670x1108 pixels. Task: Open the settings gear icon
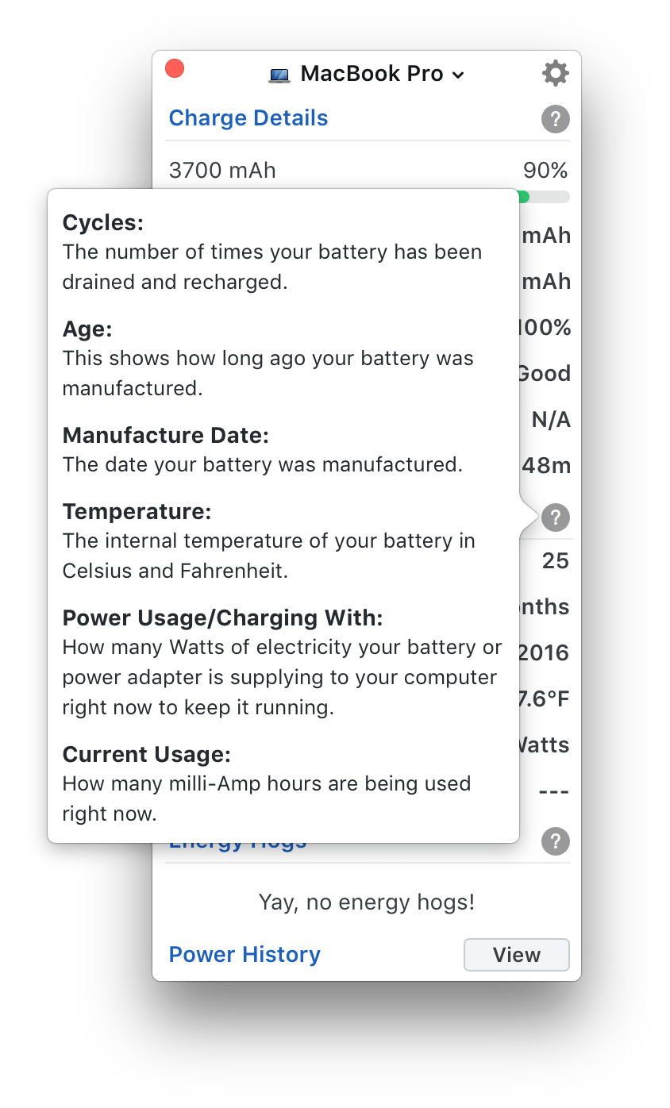pyautogui.click(x=555, y=72)
